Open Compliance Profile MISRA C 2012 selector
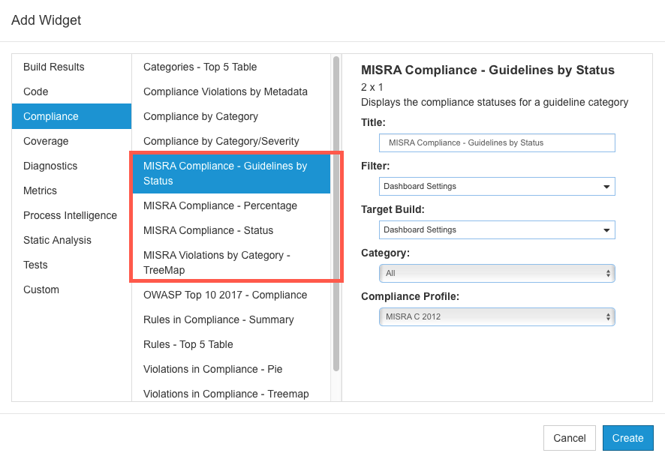The width and height of the screenshot is (665, 462). pyautogui.click(x=497, y=316)
